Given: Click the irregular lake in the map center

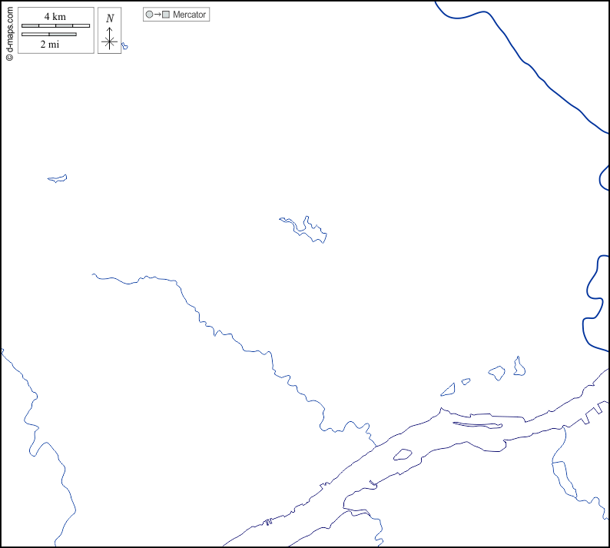Looking at the screenshot, I should (305, 229).
